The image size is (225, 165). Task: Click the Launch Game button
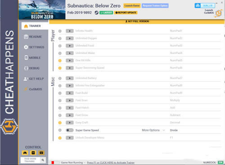[132, 6]
